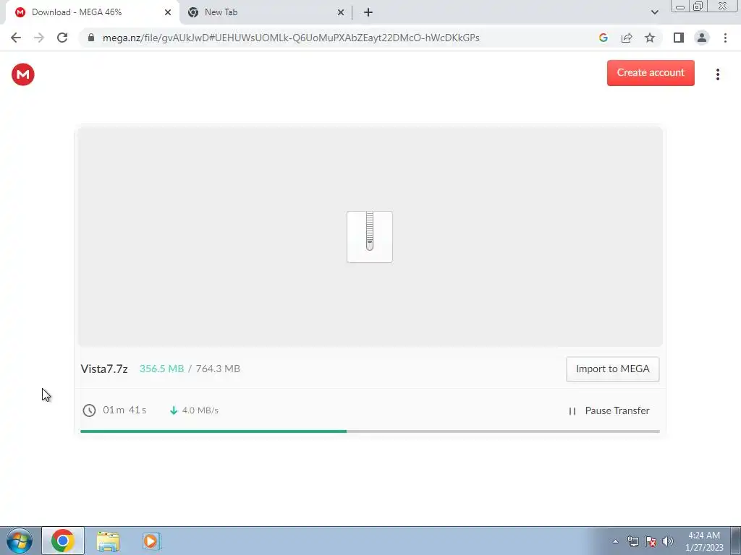Click the MEGA logo icon
This screenshot has width=741, height=555.
(x=22, y=74)
